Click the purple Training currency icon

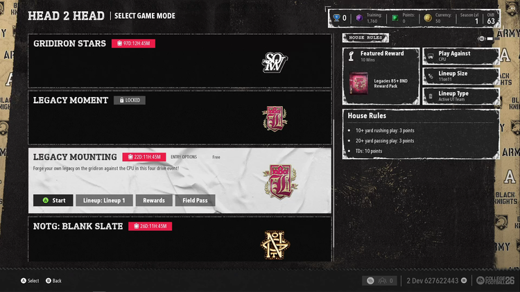click(x=359, y=18)
